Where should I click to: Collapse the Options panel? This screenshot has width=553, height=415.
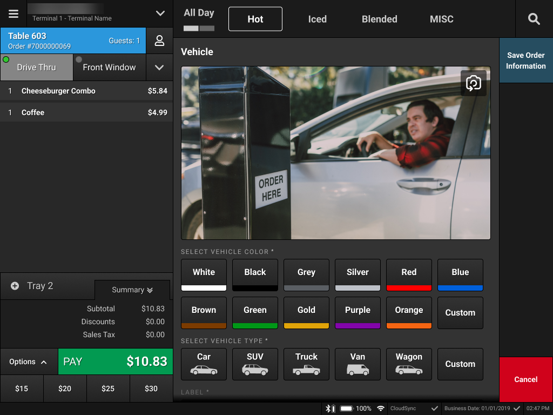[x=29, y=362]
